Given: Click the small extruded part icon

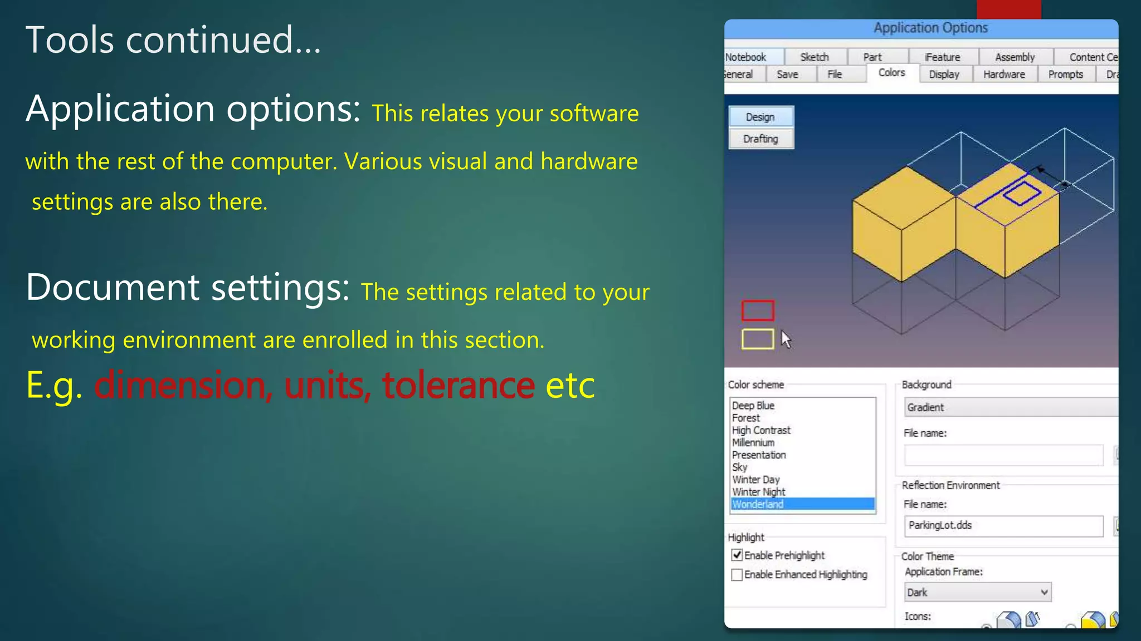Looking at the screenshot, I should pos(1032,619).
